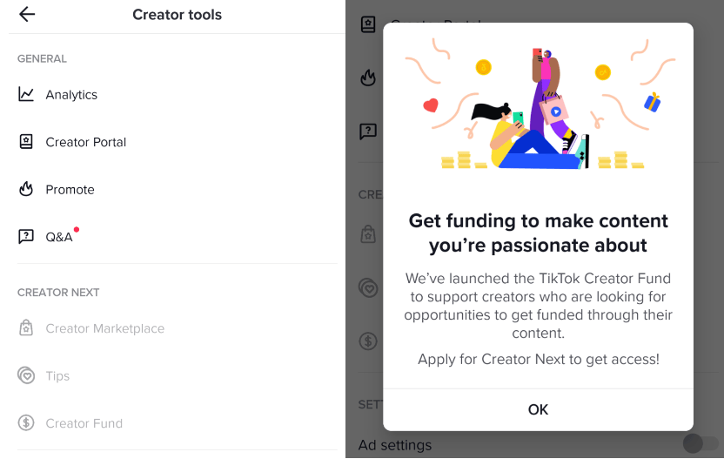The image size is (724, 459).
Task: Open the Tips option
Action: [57, 376]
